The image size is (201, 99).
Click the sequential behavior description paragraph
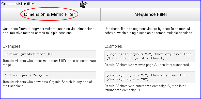[149, 31]
